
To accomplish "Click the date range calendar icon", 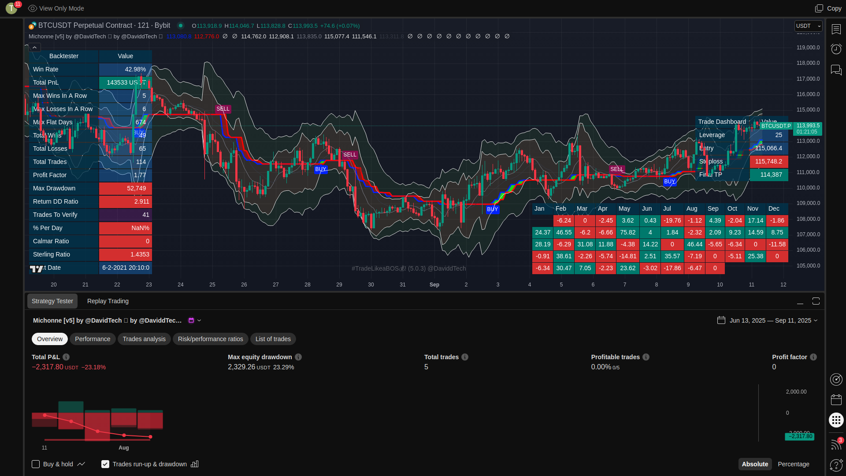I will point(721,320).
